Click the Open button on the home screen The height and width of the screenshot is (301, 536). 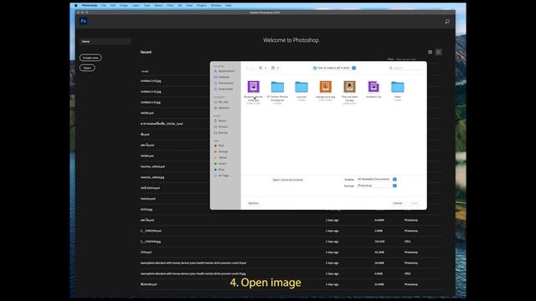point(87,68)
